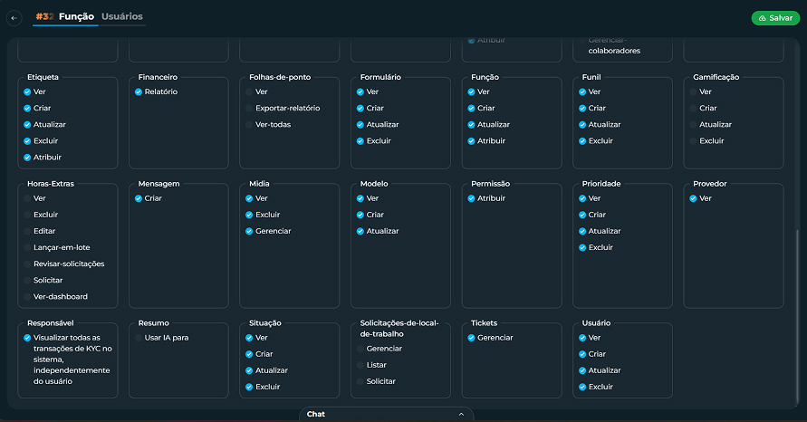Enable Revisar-solicitações permission
807x422 pixels.
point(27,264)
